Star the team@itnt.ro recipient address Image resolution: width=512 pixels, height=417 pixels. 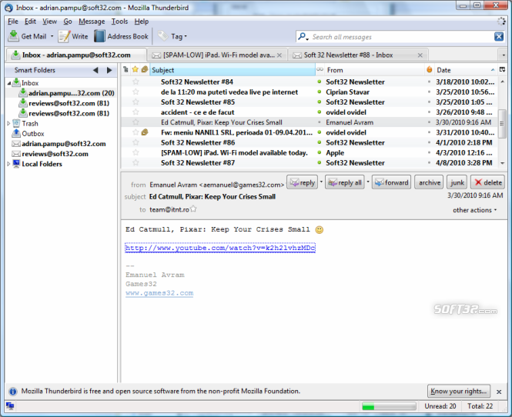[x=193, y=208]
